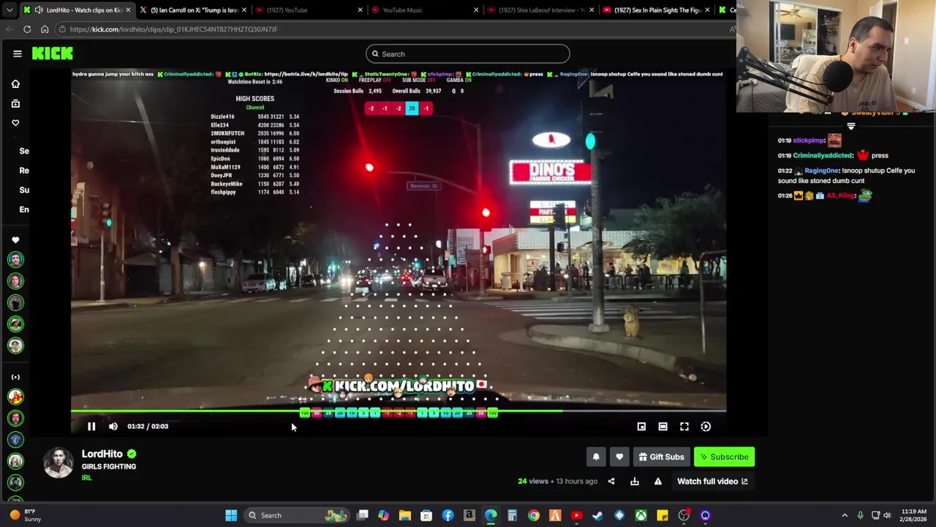This screenshot has height=527, width=936.
Task: Open Home icon in Kick sidebar
Action: (x=15, y=84)
